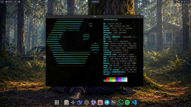Click the CachyOS ASCII logo in terminal

(73, 42)
